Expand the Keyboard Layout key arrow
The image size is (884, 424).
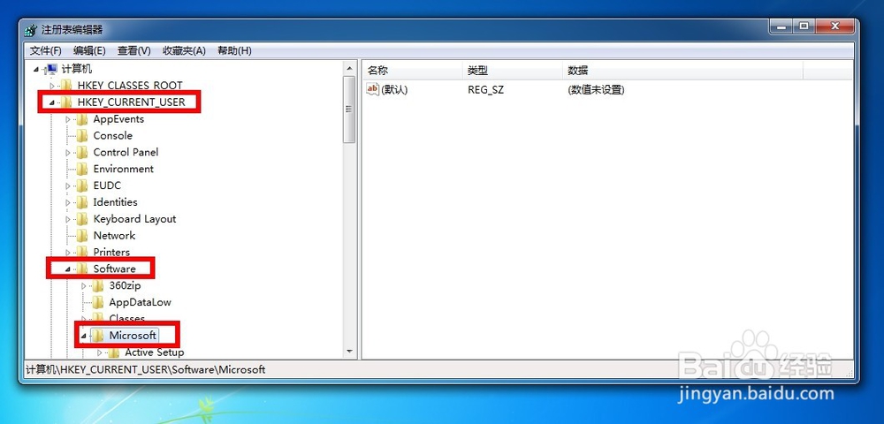click(68, 219)
